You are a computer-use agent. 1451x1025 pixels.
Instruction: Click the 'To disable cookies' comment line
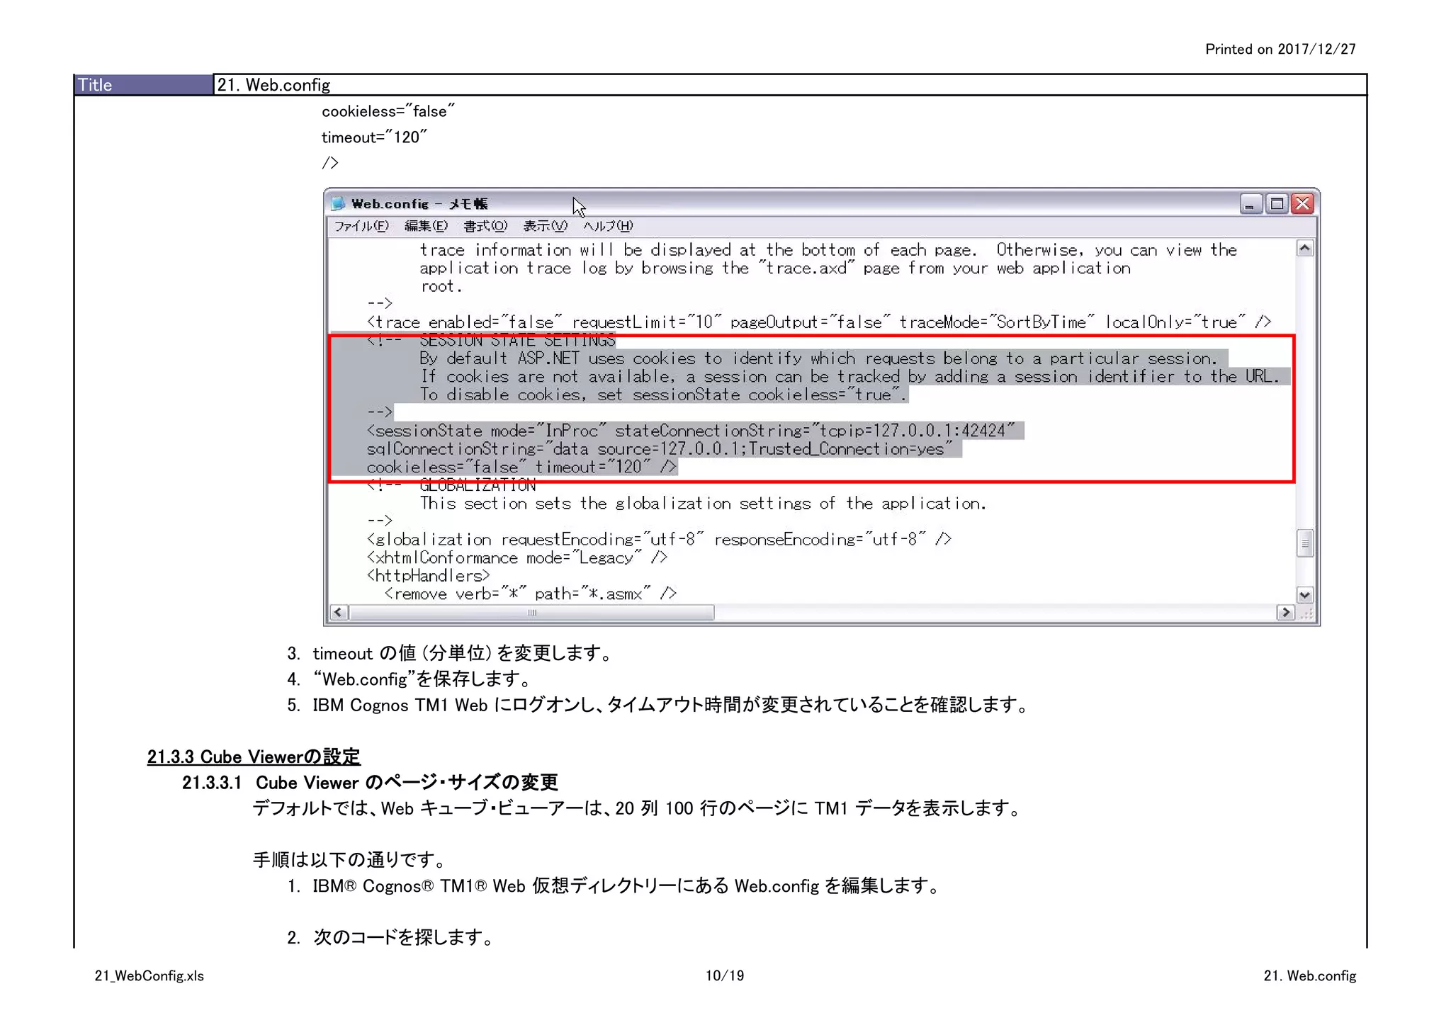663,395
